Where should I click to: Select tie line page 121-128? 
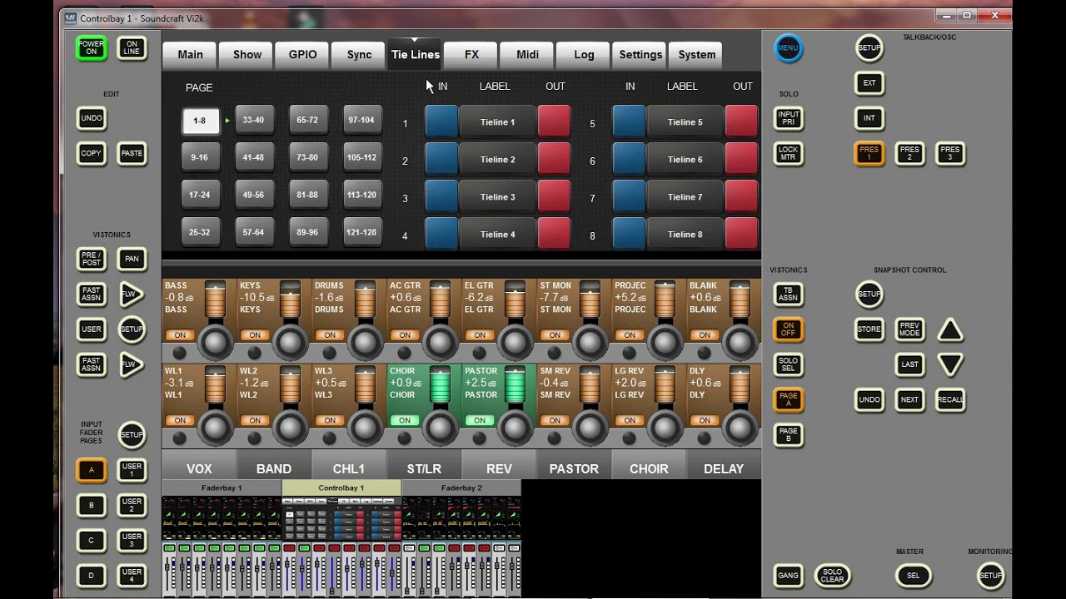pyautogui.click(x=361, y=232)
